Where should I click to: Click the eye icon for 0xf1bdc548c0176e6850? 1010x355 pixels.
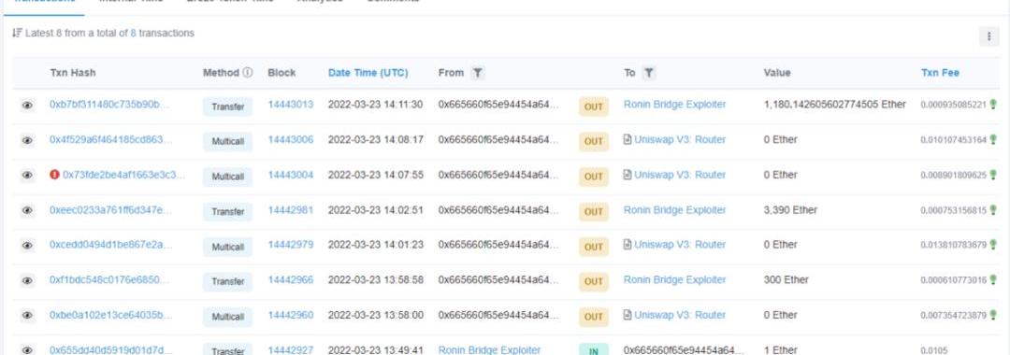click(27, 280)
